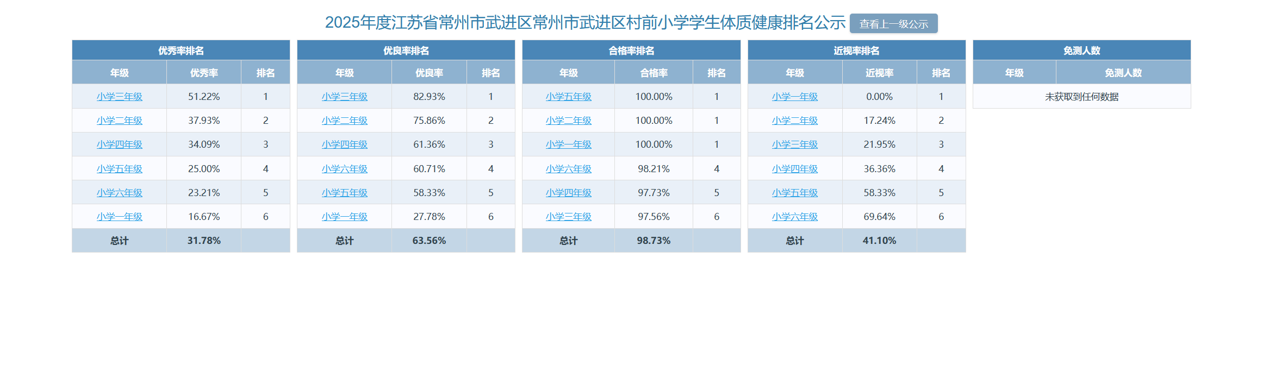Select the 37.93% excellence rate value
The height and width of the screenshot is (365, 1269).
pos(204,121)
